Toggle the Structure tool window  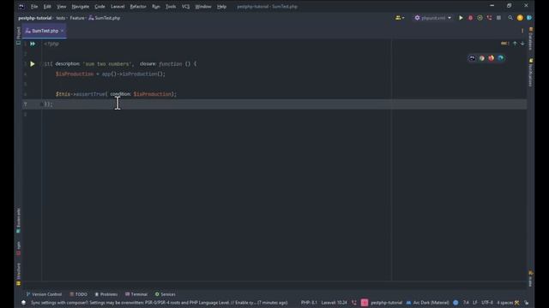click(x=18, y=274)
